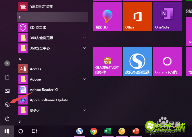The image size is (192, 137).
Task: Open the Cortana (小娜) tile
Action: [x=167, y=61]
